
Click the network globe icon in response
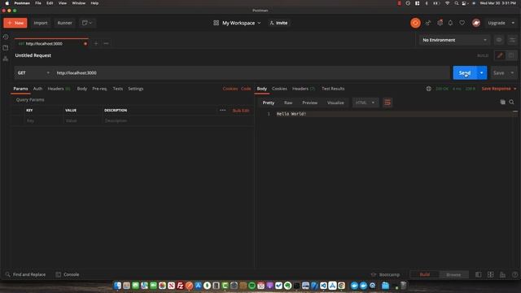pyautogui.click(x=429, y=89)
